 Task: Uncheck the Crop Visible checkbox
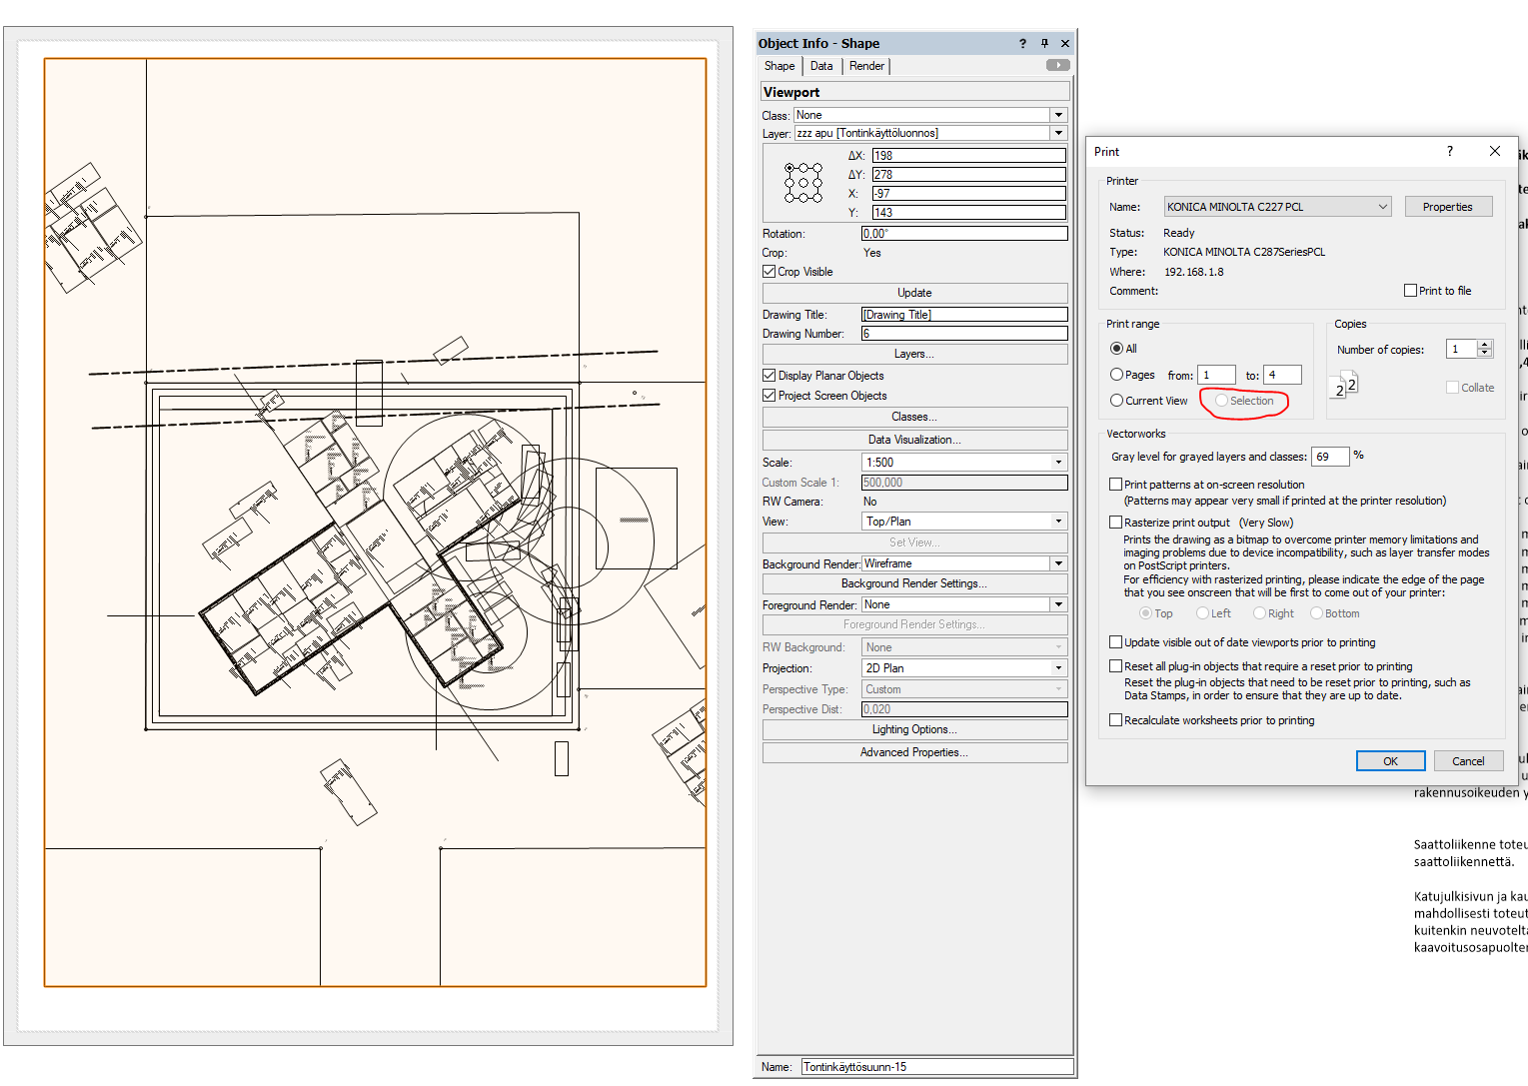769,272
